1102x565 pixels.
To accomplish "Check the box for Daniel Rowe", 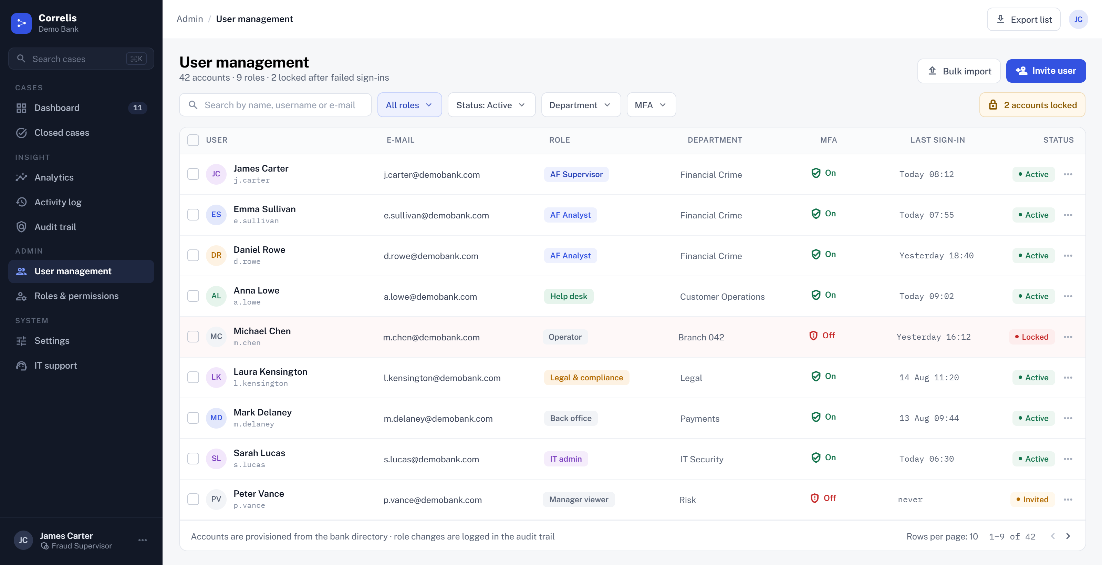I will 193,256.
